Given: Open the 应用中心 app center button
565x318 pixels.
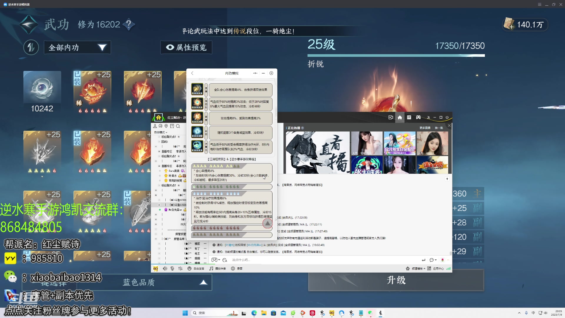Looking at the screenshot, I should [436, 269].
